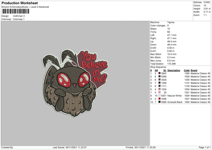Click the Min Stitch value '0.3 mm'

click(x=171, y=57)
